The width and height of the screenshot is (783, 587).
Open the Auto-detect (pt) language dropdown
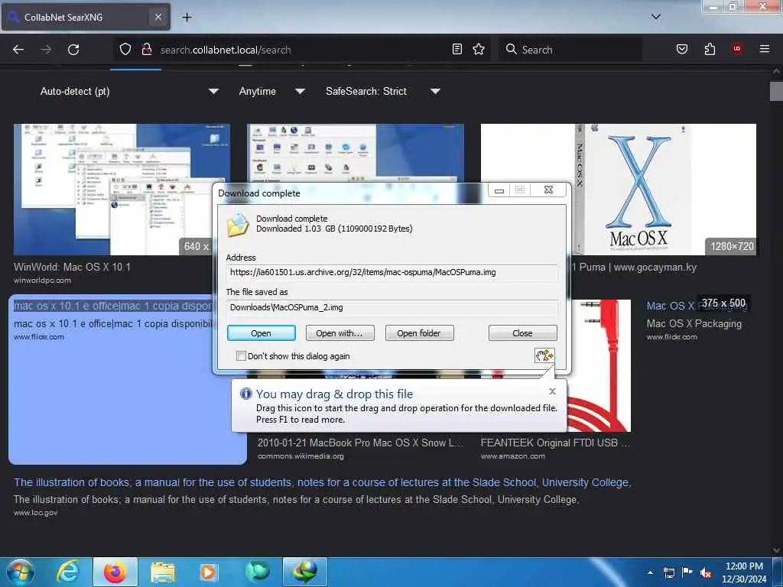[128, 92]
